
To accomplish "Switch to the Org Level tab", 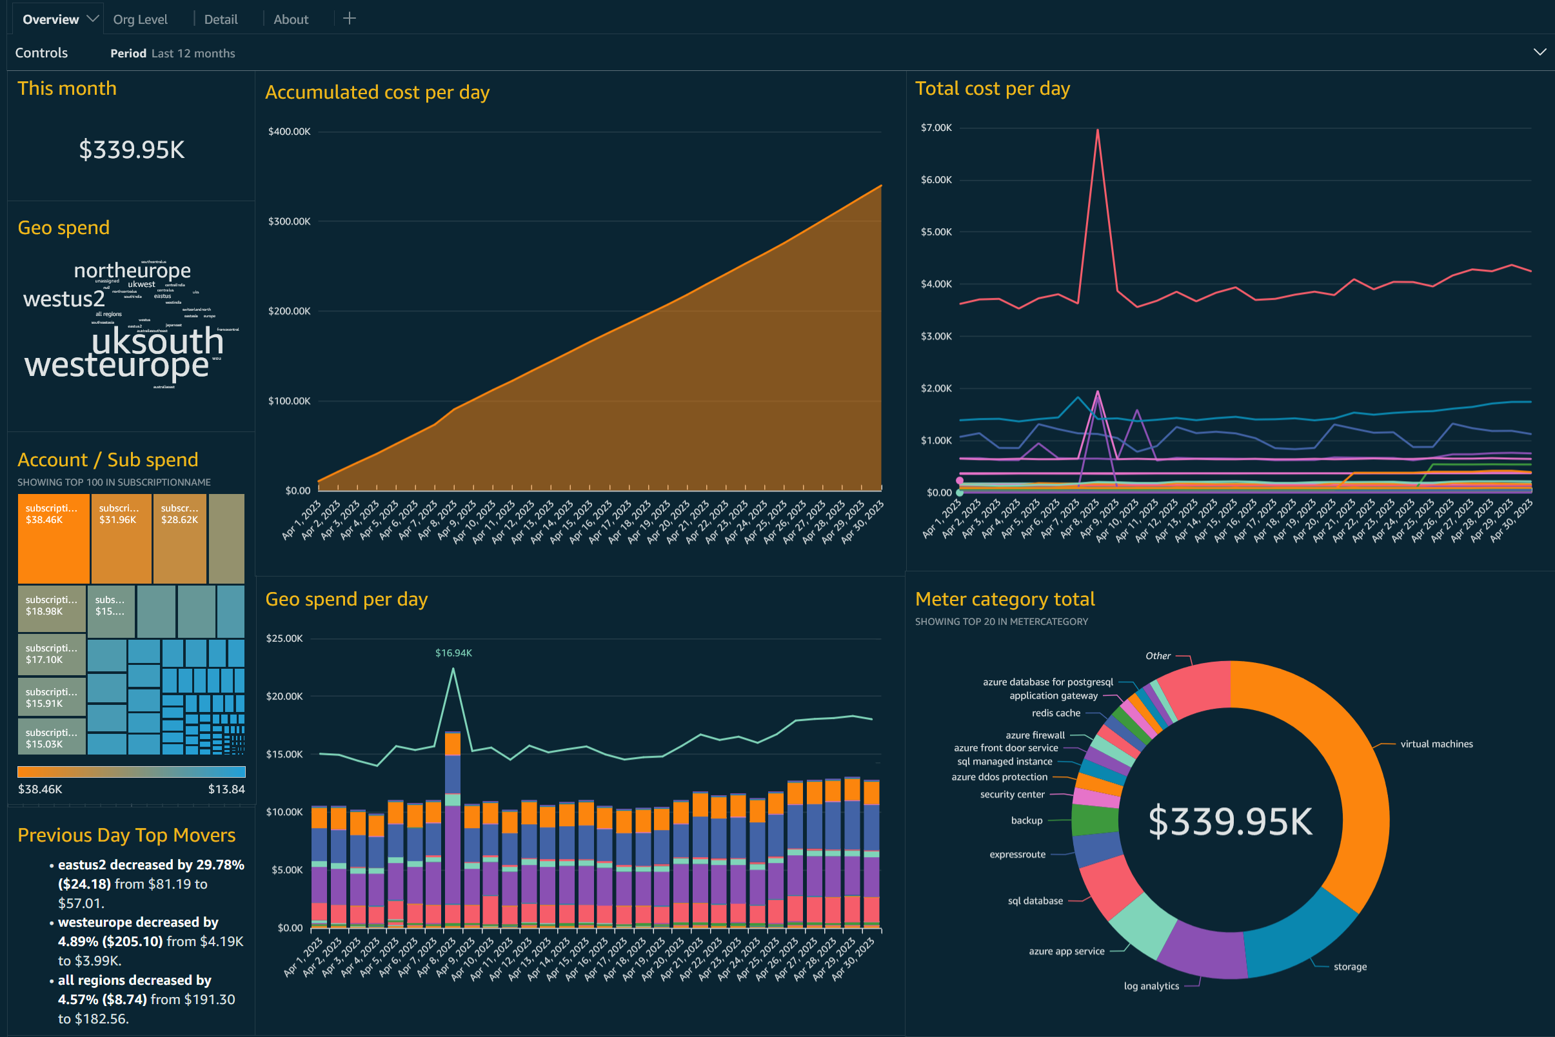I will (139, 19).
